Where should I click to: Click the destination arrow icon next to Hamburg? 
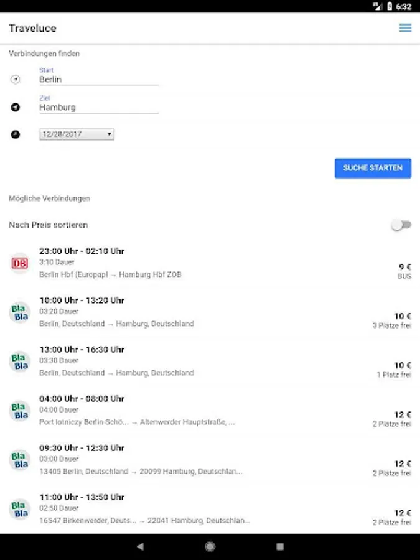coord(16,107)
